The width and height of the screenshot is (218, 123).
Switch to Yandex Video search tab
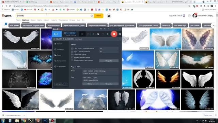click(33, 20)
